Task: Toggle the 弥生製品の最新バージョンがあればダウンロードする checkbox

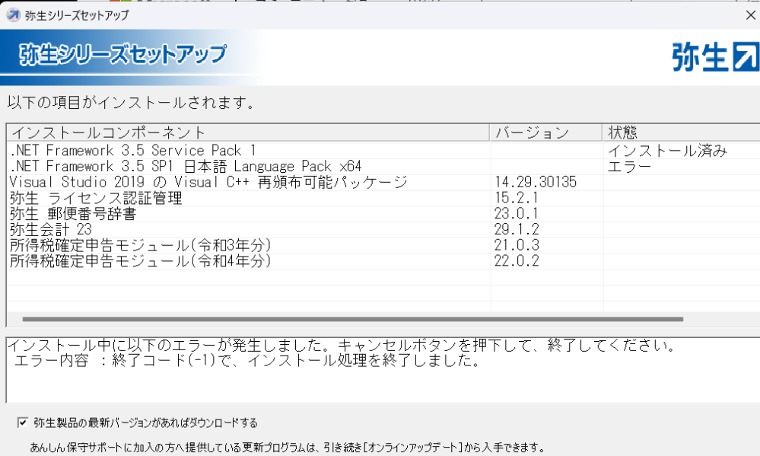Action: 22,423
